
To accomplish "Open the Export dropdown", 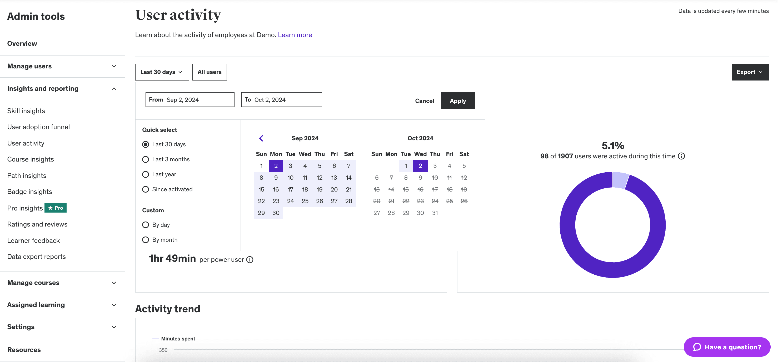I will pos(750,72).
